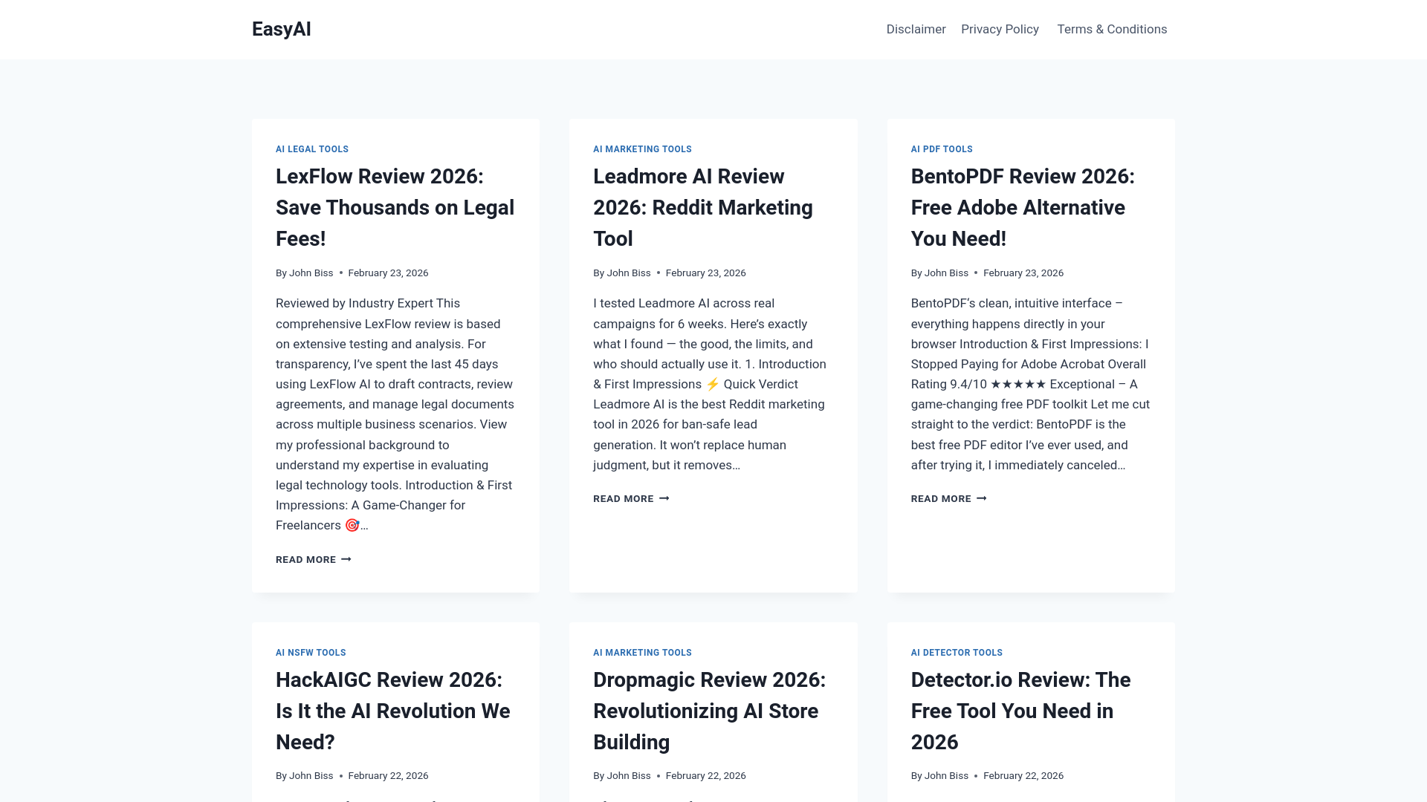Click the February 23, 2026 date on BentoPDF post
Image resolution: width=1427 pixels, height=802 pixels.
tap(1023, 273)
